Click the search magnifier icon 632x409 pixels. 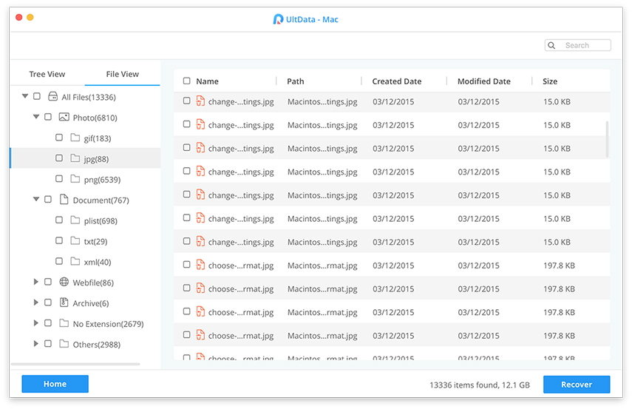tap(551, 45)
